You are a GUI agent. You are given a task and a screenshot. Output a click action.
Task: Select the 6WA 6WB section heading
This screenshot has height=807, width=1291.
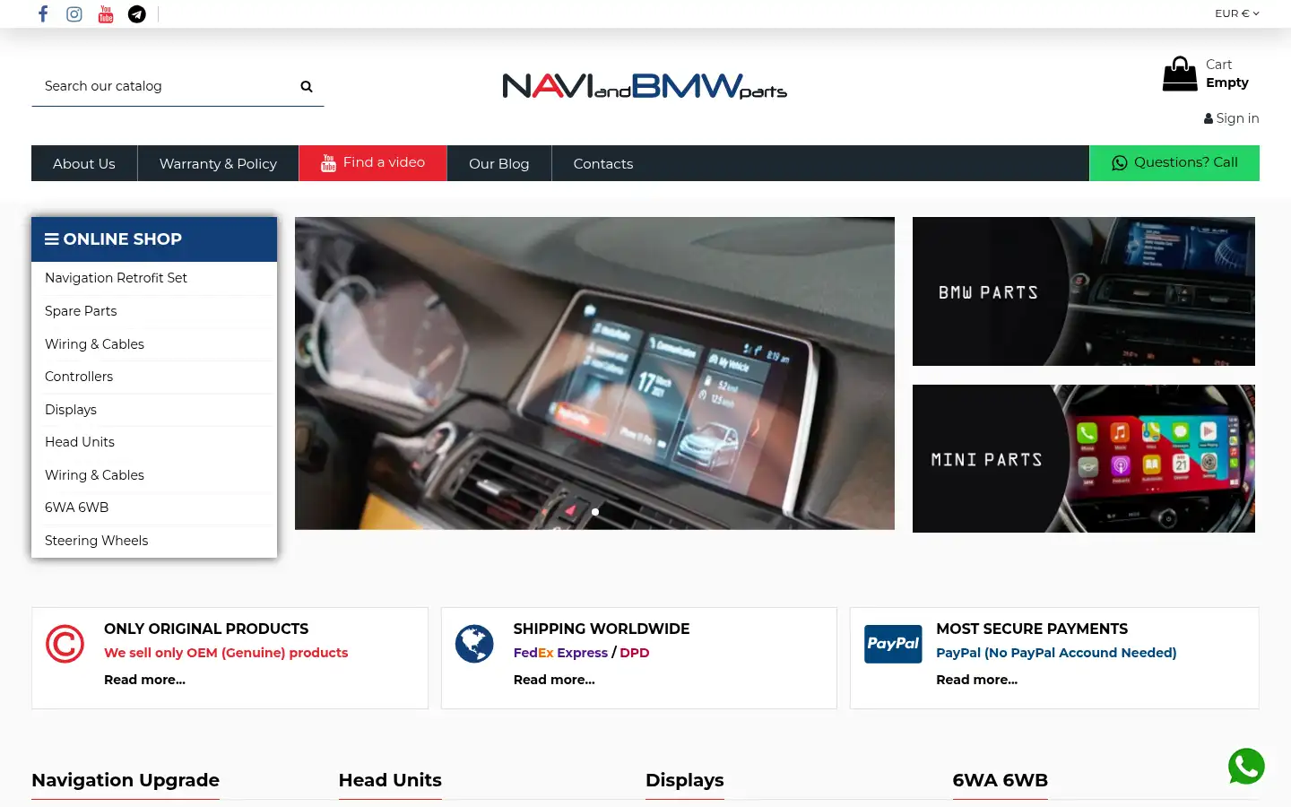click(1001, 780)
